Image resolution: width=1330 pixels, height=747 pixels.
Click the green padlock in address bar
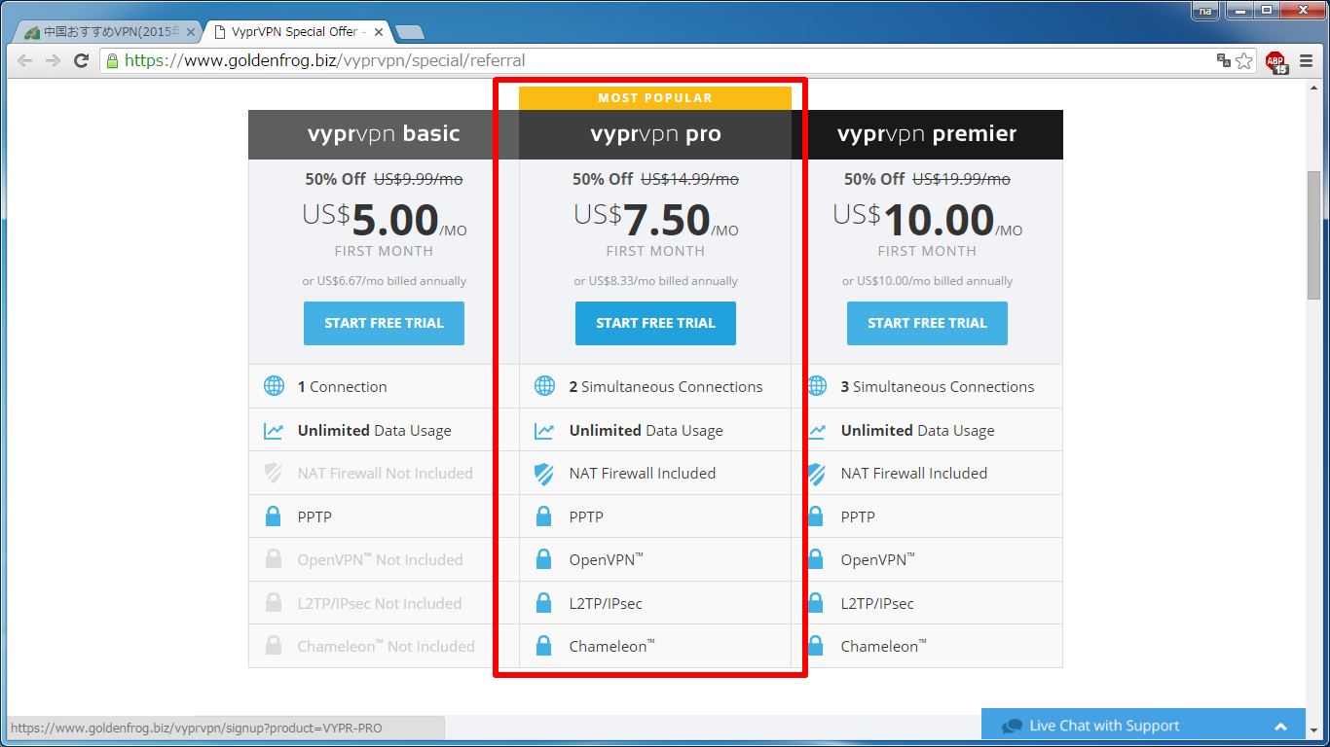(112, 60)
